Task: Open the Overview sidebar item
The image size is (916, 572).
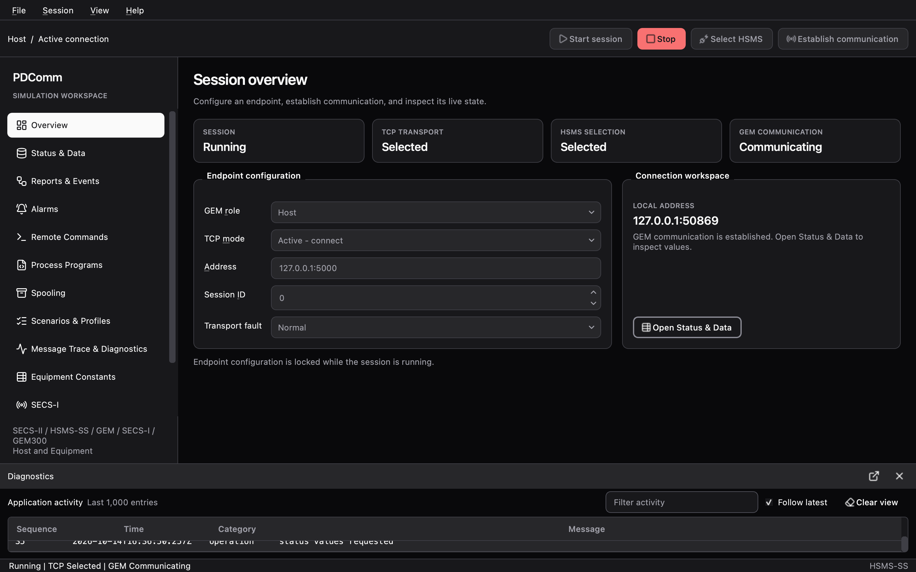Action: (x=86, y=125)
